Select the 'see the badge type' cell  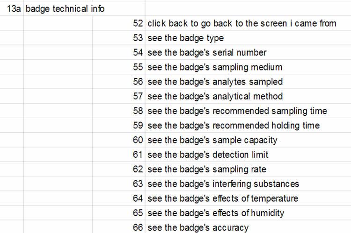[x=185, y=38]
